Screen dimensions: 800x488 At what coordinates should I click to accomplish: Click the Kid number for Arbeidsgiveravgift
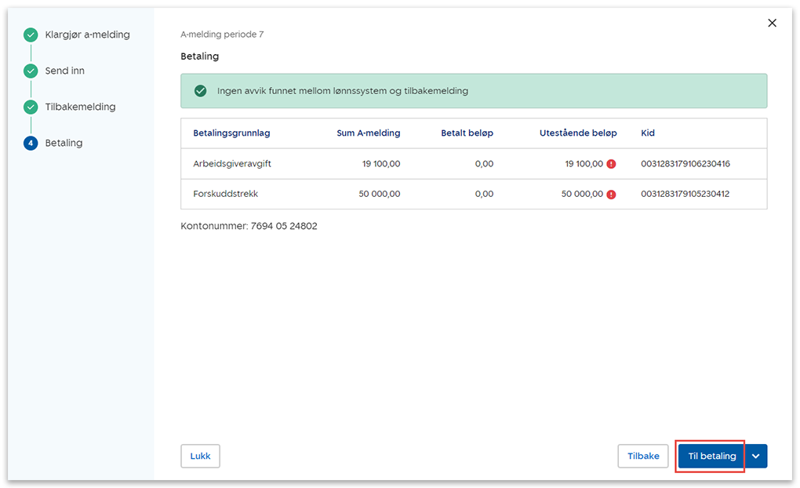pos(685,164)
